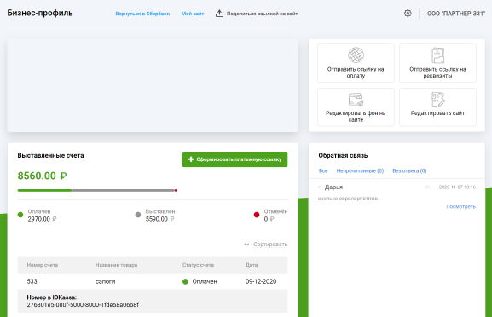Screen dimensions: 492x317
Task: Click the reply icon next to Дарья message
Action: pos(427,187)
